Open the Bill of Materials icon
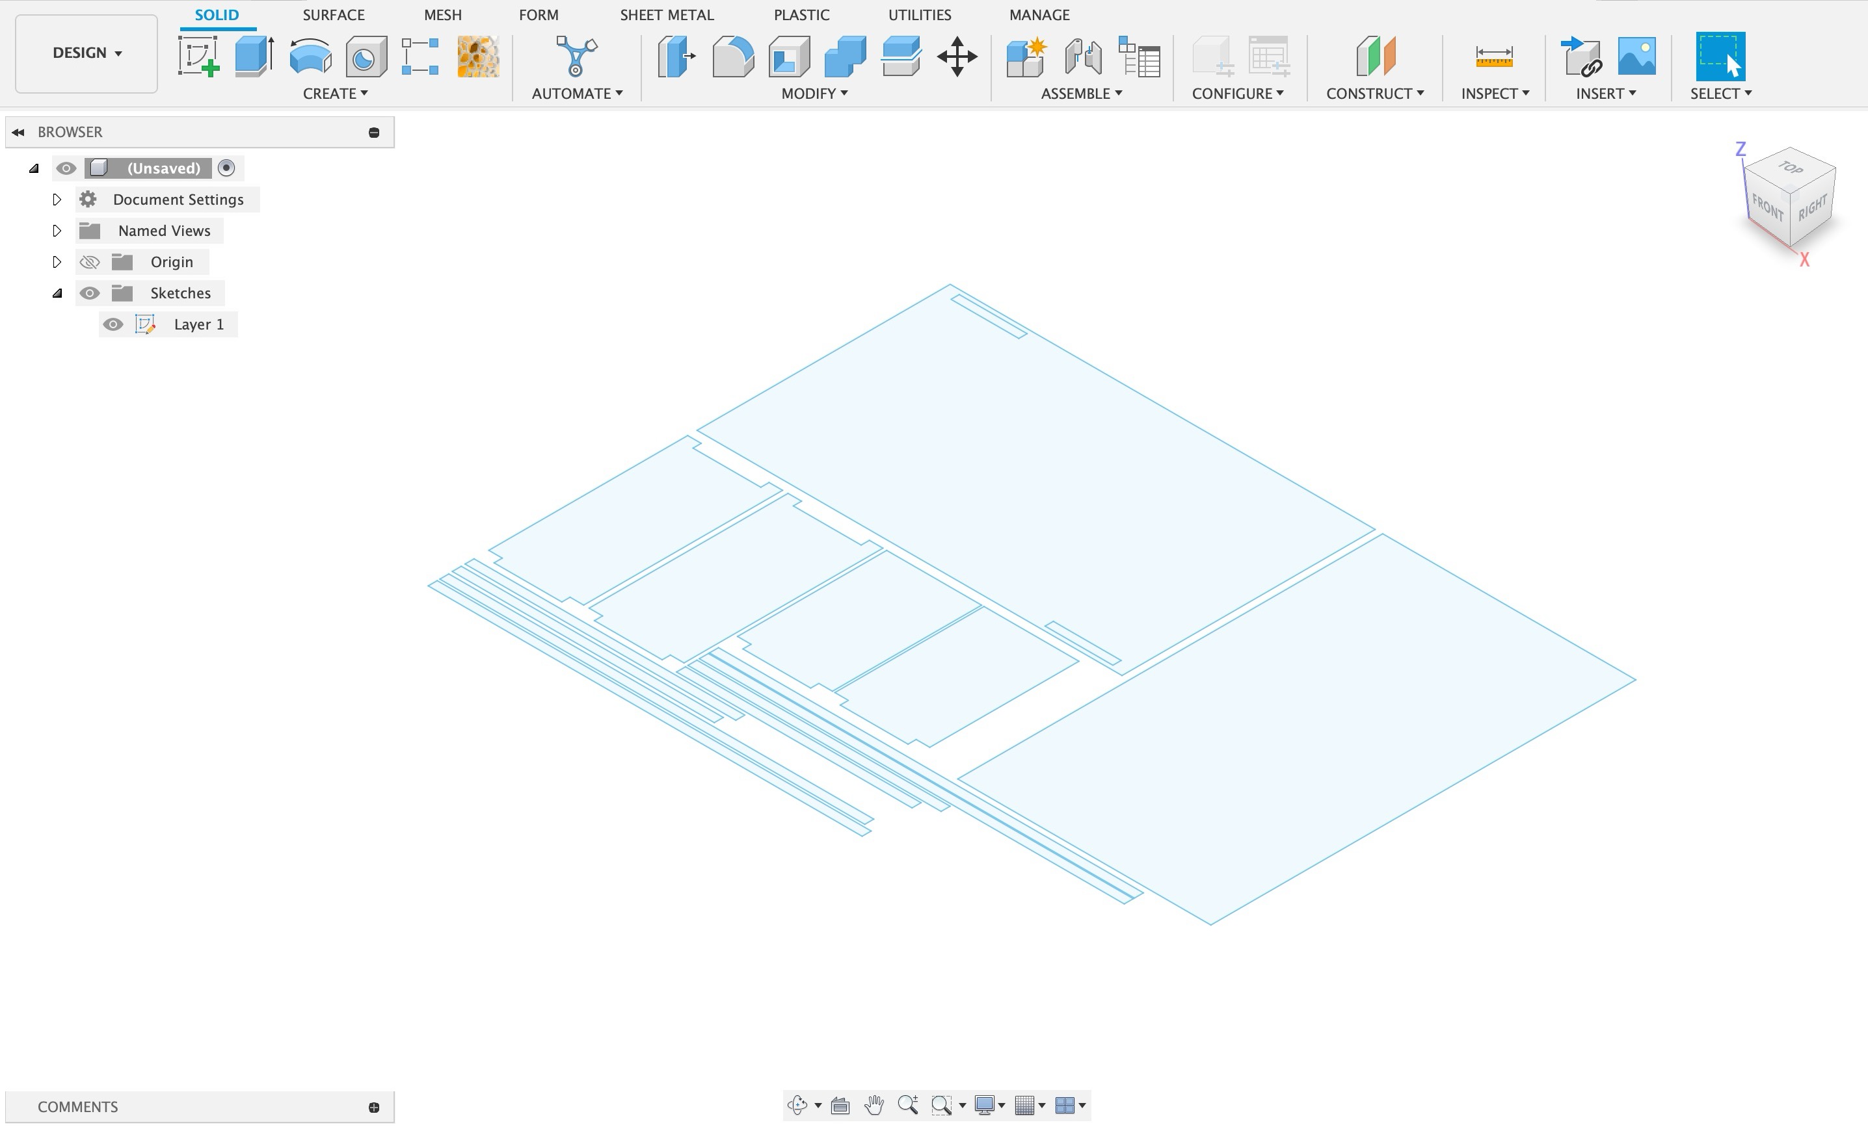 click(1140, 56)
